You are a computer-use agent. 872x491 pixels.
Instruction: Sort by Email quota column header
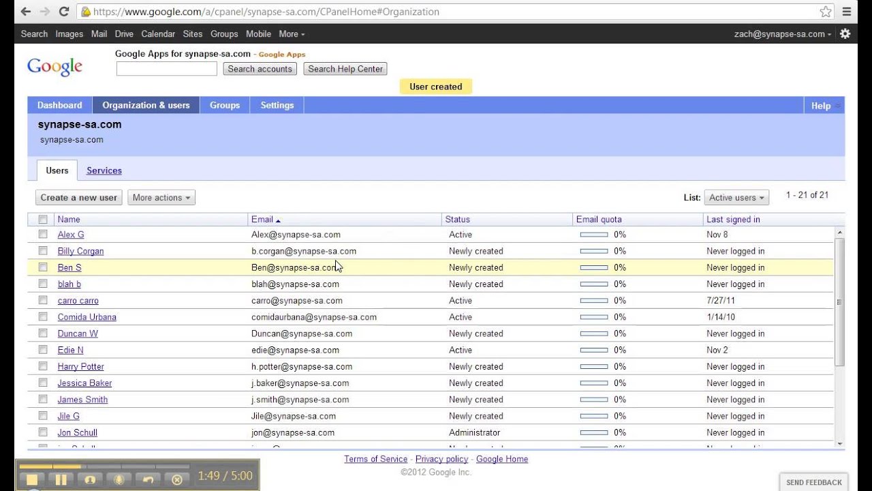599,220
